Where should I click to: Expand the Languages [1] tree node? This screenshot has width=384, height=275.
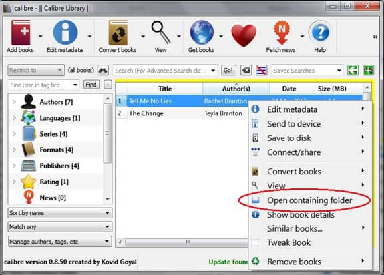14,118
